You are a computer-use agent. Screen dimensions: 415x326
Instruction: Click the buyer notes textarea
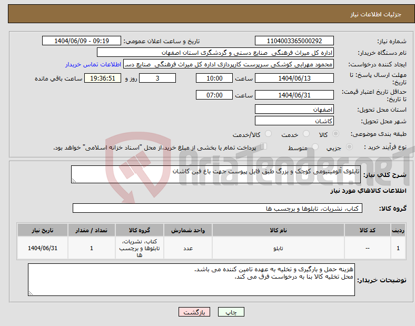191,280
